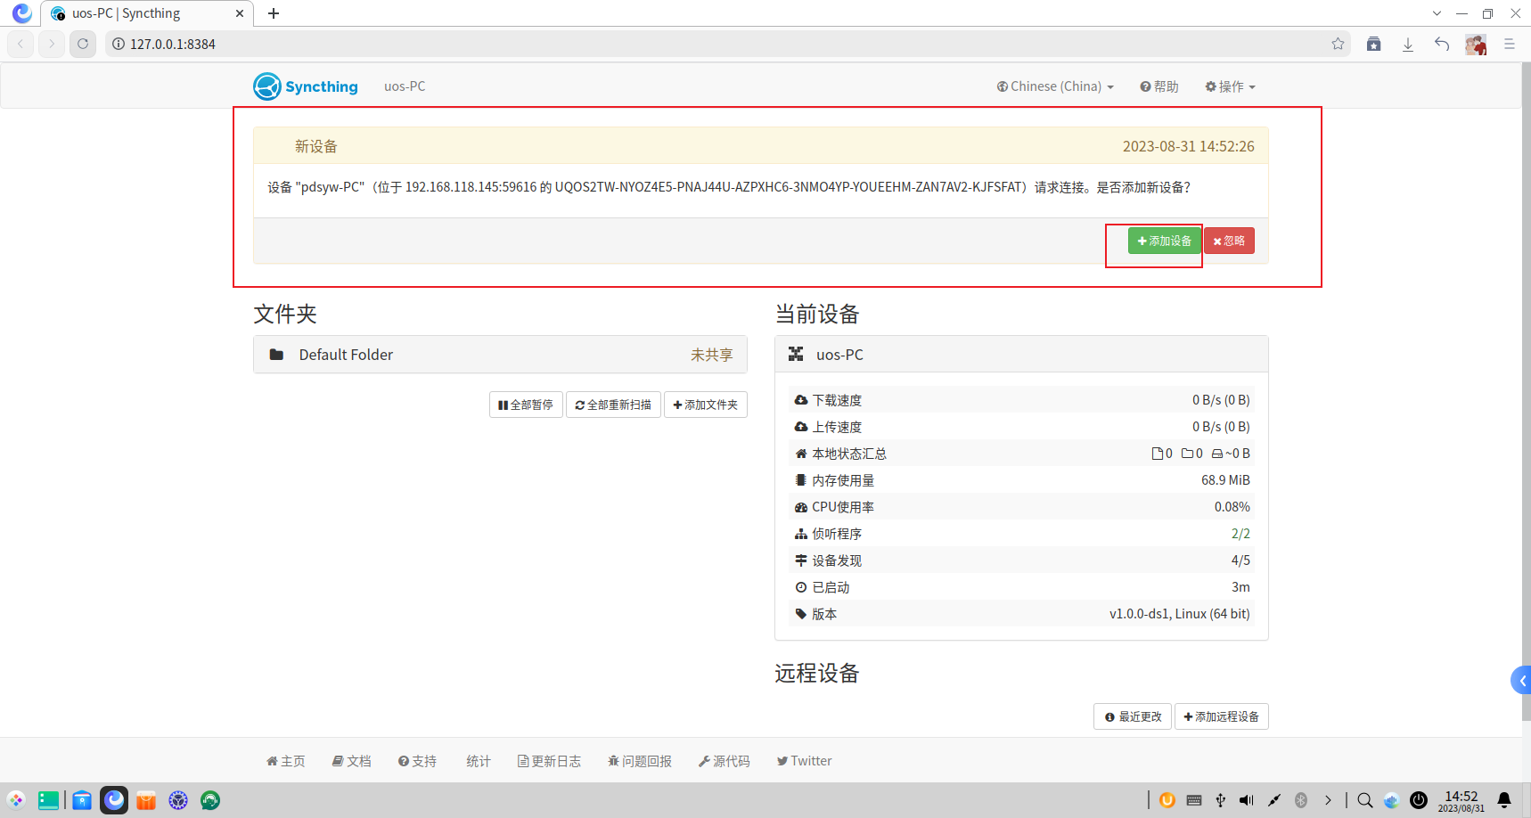This screenshot has width=1531, height=818.
Task: Click the 设备发现 value 4/5
Action: 1240,560
